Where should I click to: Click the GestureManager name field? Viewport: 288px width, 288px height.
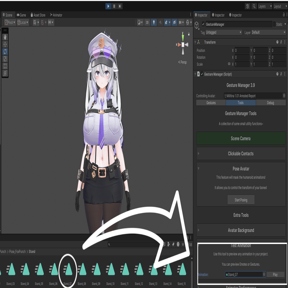(x=239, y=24)
